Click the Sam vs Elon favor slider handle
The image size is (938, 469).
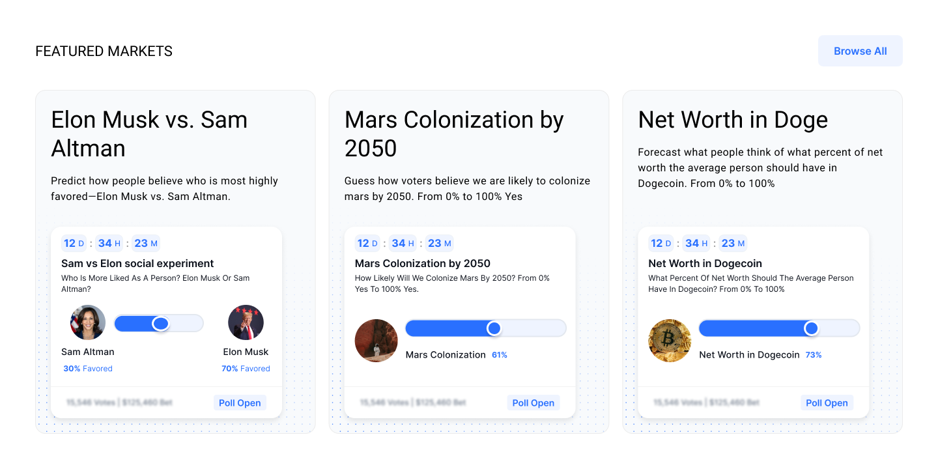click(x=161, y=323)
